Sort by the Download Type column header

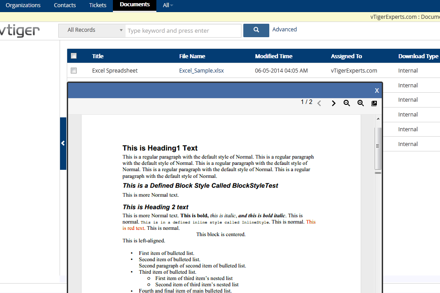(x=418, y=56)
